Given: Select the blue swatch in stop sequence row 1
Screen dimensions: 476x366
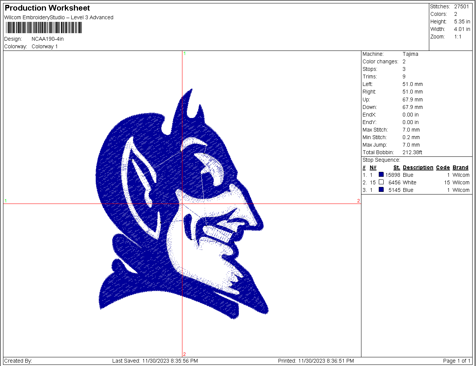Looking at the screenshot, I should (381, 175).
